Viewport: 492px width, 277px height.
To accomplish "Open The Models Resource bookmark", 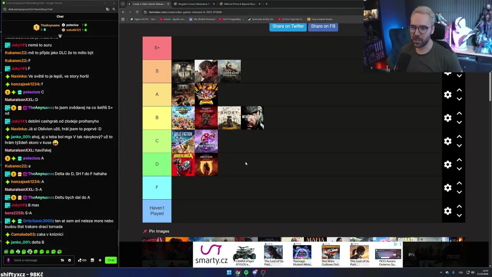I will point(202,19).
